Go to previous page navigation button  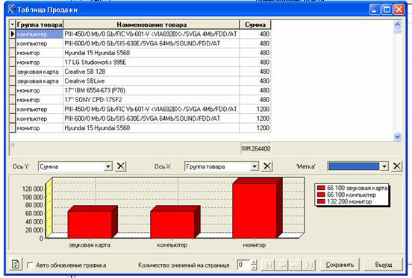[x=282, y=265]
